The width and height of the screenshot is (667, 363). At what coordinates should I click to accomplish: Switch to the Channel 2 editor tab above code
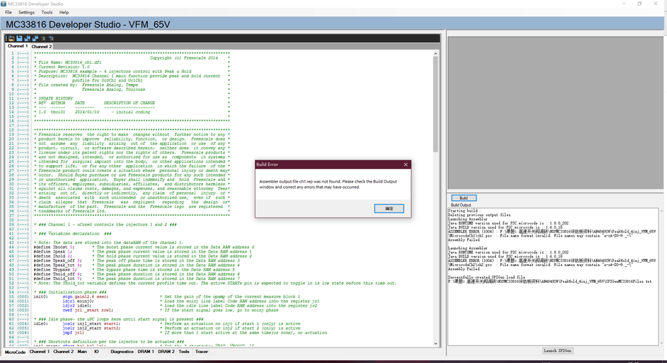click(41, 46)
